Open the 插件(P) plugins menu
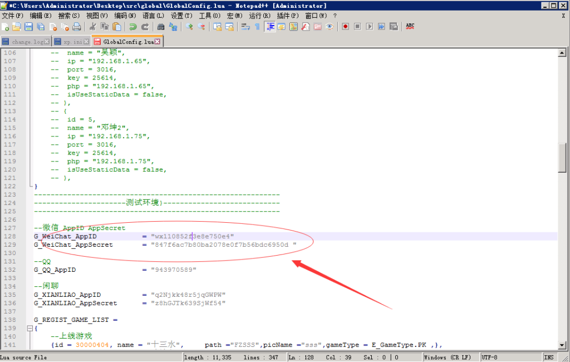The height and width of the screenshot is (362, 570). [x=287, y=16]
